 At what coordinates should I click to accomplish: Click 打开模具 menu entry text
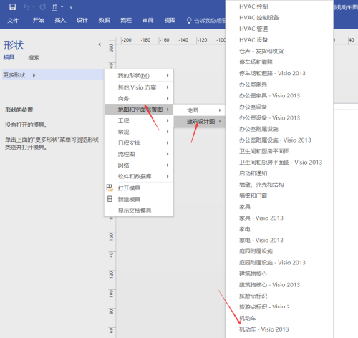tap(129, 188)
